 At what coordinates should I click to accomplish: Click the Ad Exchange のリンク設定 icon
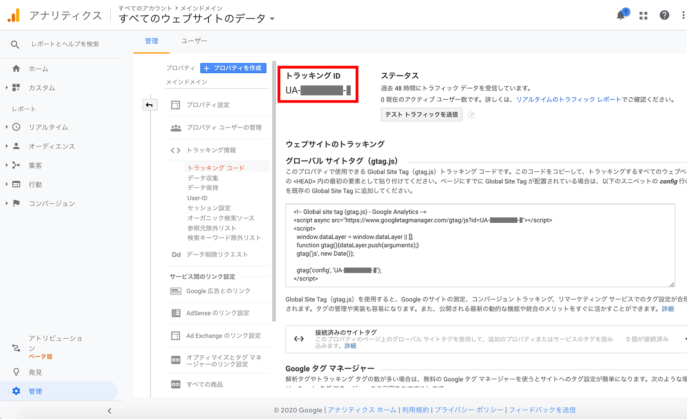click(175, 335)
